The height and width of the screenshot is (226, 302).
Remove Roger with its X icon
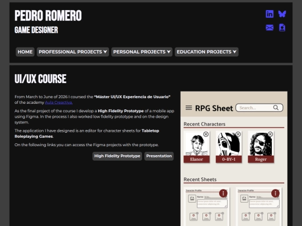270,134
